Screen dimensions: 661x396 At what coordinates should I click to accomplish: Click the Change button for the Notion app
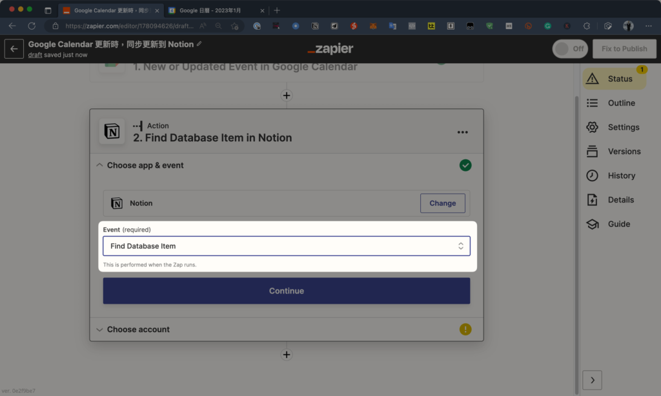(443, 203)
